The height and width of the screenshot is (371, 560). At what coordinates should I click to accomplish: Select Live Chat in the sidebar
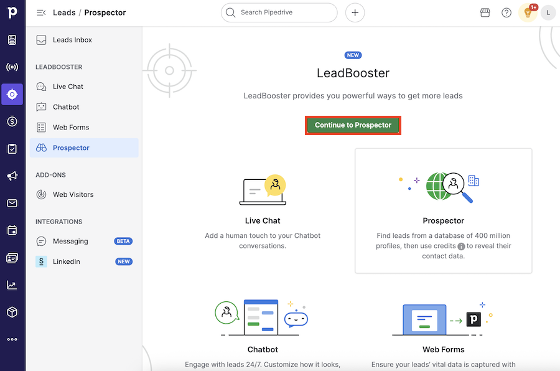point(68,87)
